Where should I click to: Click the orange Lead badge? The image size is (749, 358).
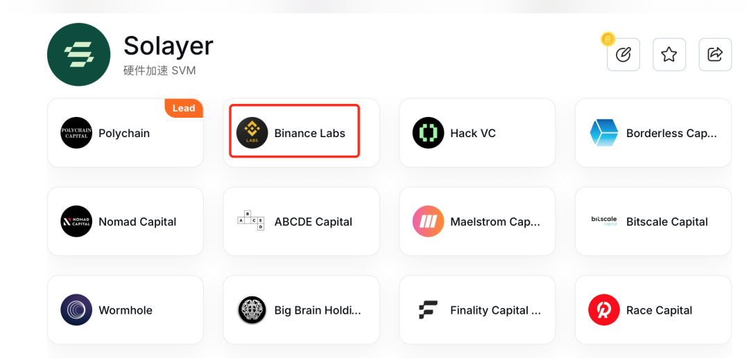(184, 108)
